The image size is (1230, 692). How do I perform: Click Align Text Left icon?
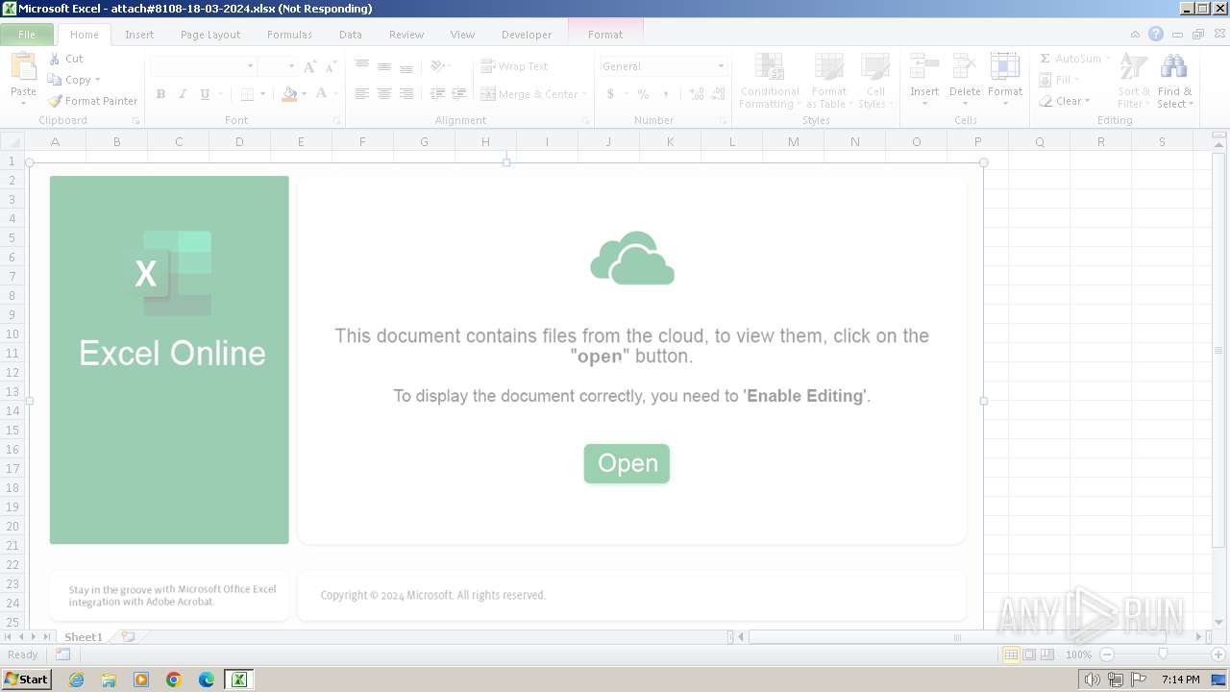(361, 94)
